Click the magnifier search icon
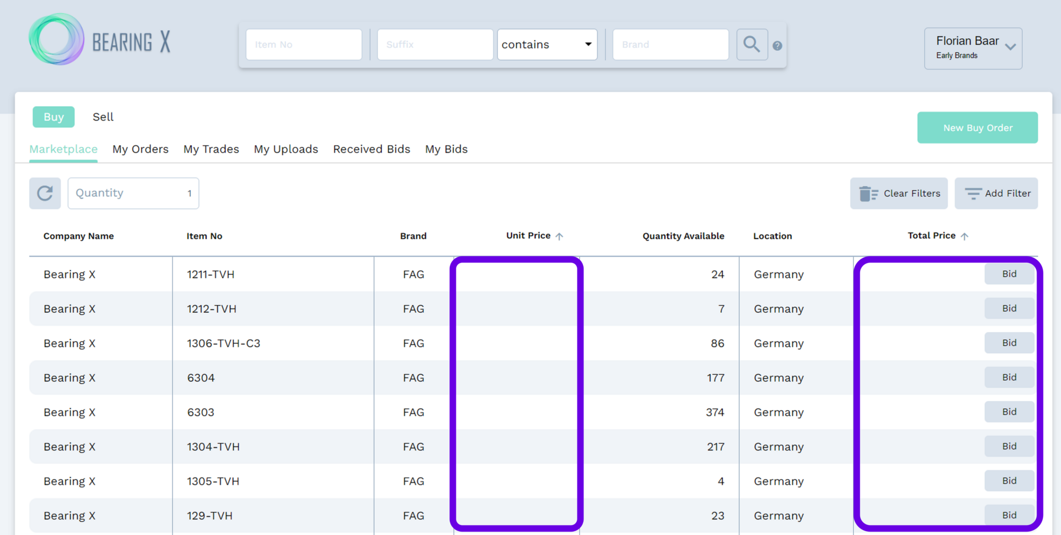Viewport: 1061px width, 535px height. [x=752, y=44]
